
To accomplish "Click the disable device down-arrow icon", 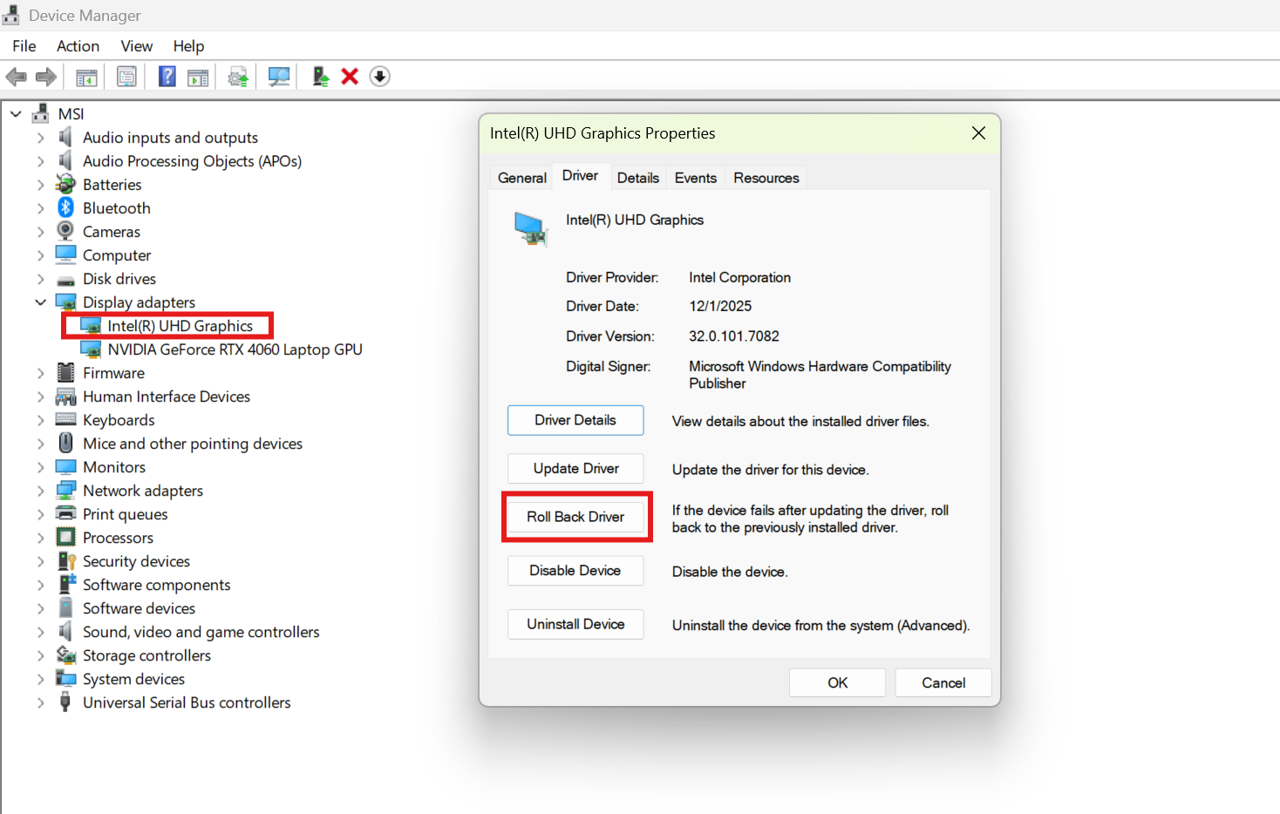I will tap(380, 77).
